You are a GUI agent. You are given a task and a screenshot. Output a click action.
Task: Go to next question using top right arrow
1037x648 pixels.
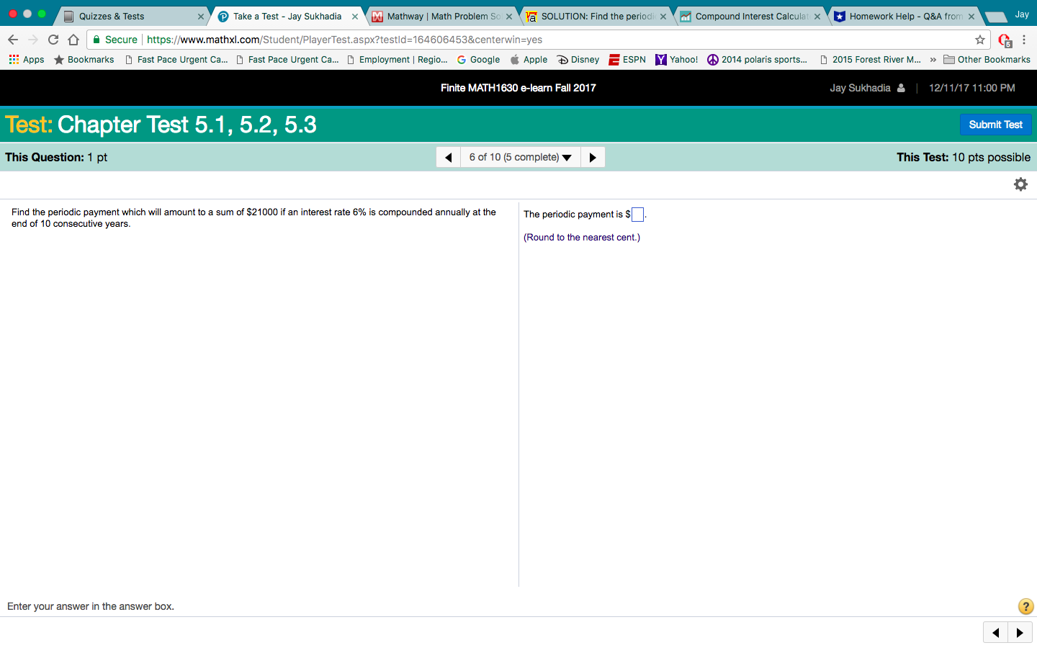(593, 157)
